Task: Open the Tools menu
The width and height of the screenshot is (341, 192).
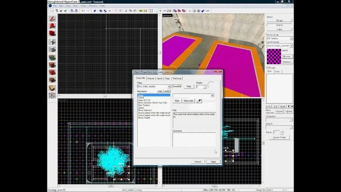Action: (83, 6)
